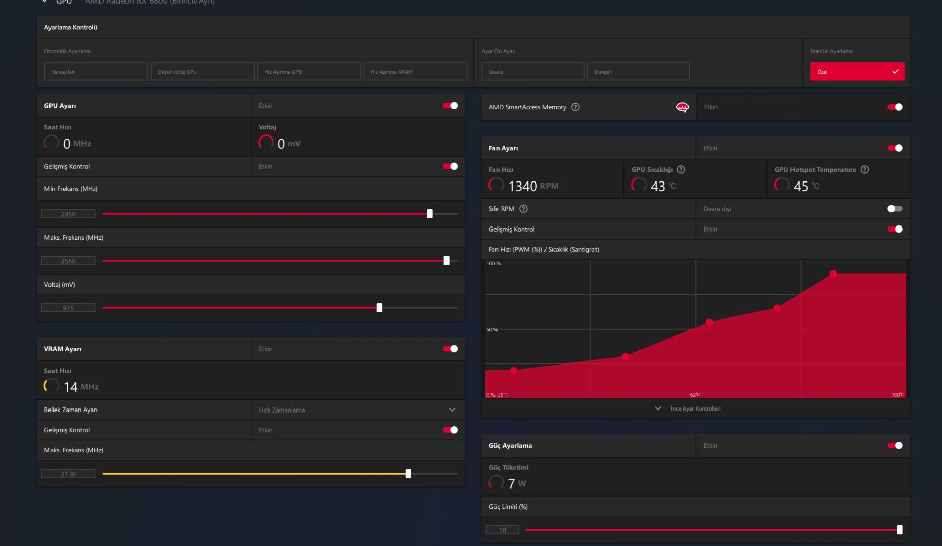Select the Dengeli tuning preset
The height and width of the screenshot is (546, 942).
638,72
